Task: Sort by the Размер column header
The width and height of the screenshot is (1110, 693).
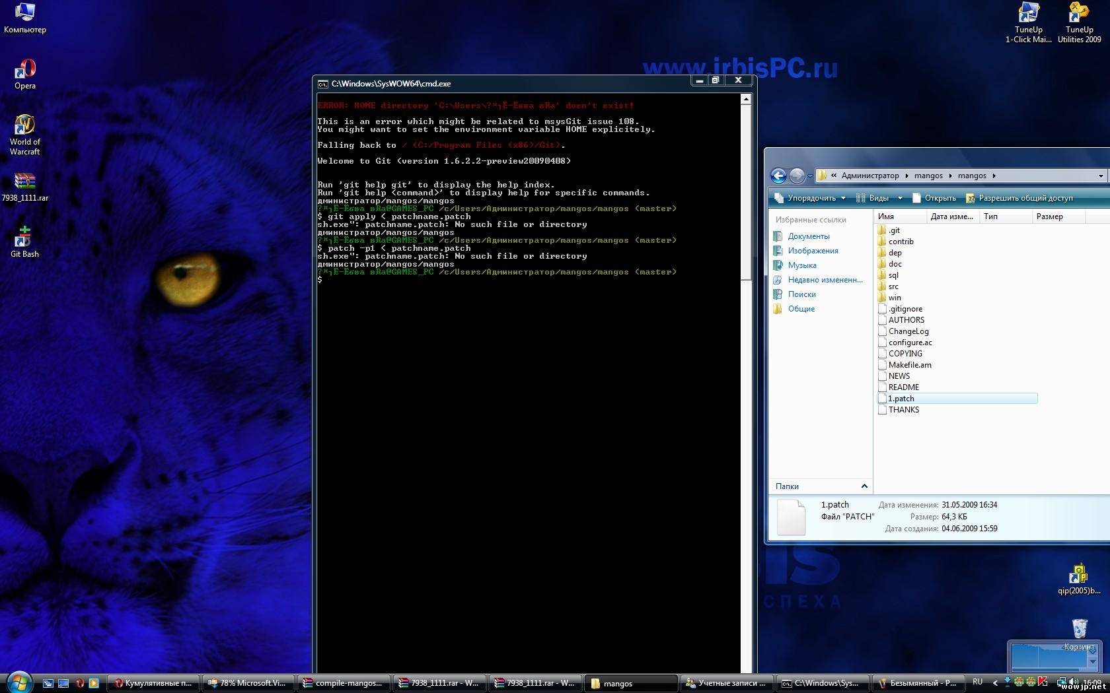Action: point(1058,216)
